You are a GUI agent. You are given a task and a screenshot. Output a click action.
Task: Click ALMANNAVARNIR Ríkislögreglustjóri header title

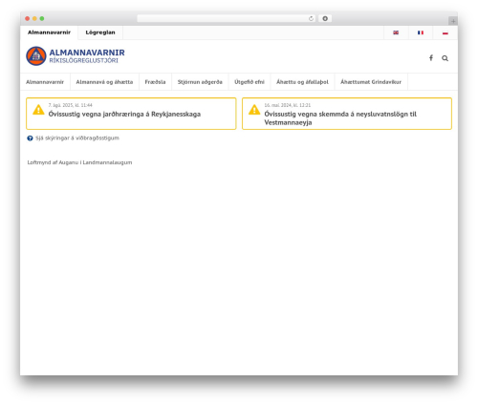tap(87, 56)
